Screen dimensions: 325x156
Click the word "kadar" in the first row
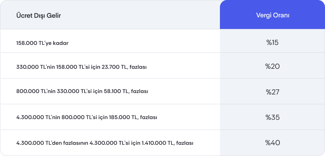pyautogui.click(x=61, y=43)
